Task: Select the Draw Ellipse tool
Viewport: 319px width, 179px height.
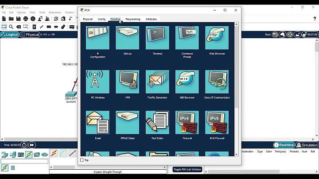Action: tap(56, 27)
